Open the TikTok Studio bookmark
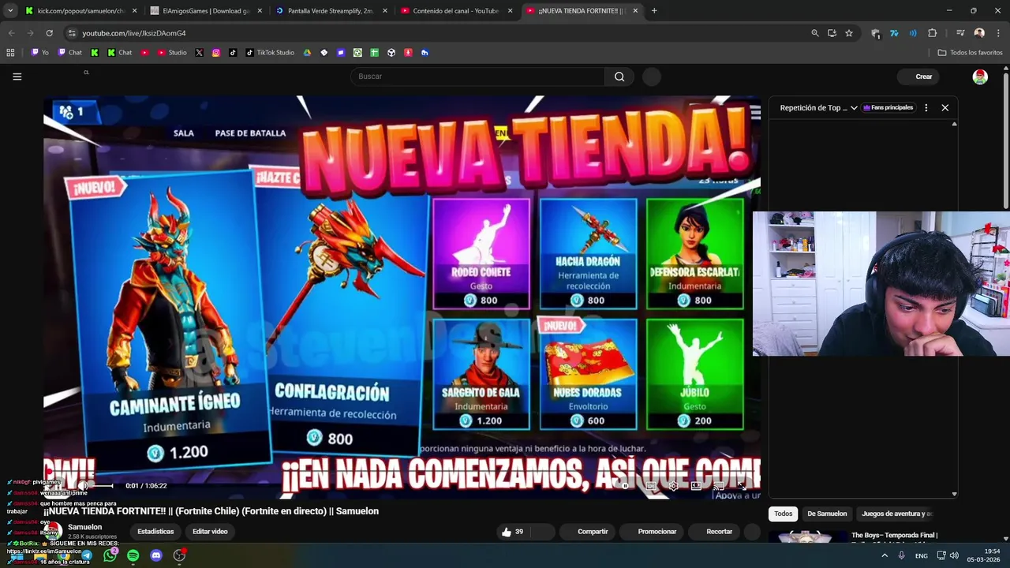This screenshot has height=568, width=1010. pyautogui.click(x=270, y=53)
